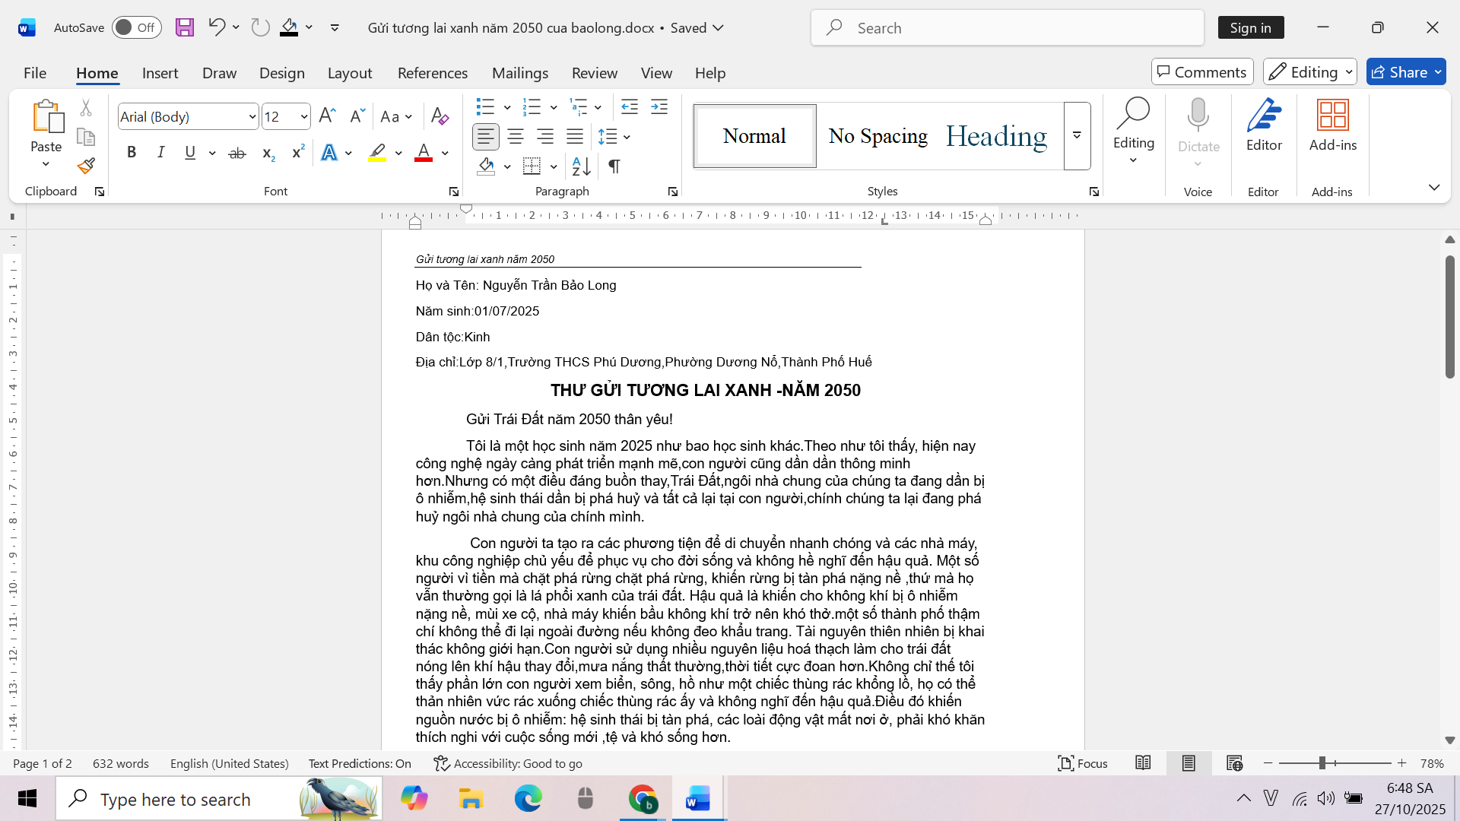Click the Clear All Formatting icon

coord(440,116)
